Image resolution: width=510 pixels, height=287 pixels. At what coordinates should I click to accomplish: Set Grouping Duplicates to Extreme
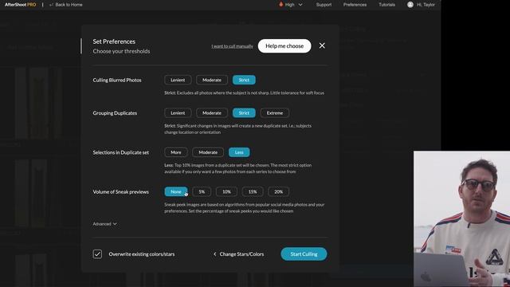click(275, 113)
